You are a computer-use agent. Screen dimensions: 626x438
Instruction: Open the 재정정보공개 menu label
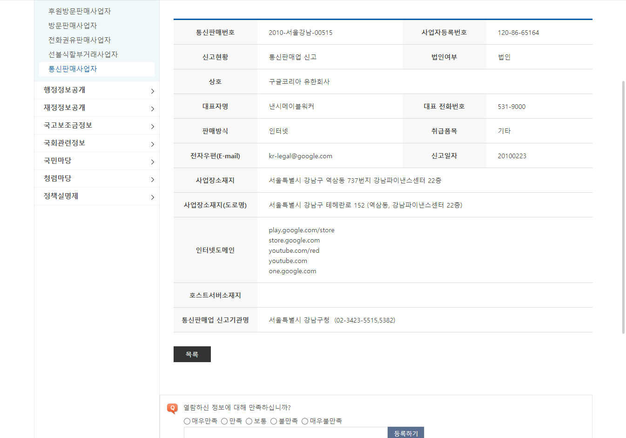coord(64,108)
